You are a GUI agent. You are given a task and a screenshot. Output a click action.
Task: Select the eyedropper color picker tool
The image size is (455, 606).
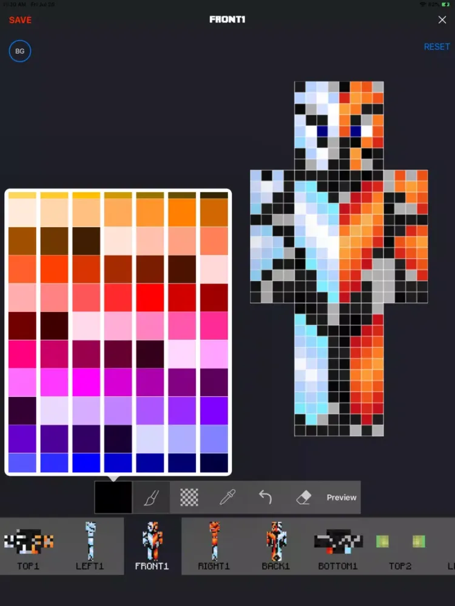(x=227, y=498)
